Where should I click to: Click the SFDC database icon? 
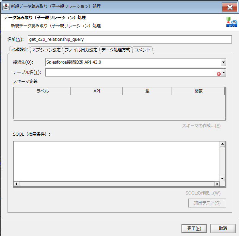tap(232, 22)
